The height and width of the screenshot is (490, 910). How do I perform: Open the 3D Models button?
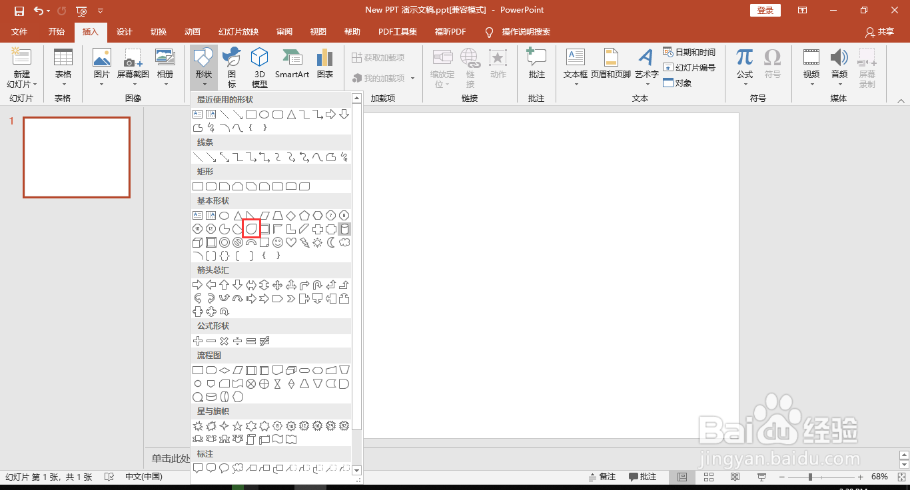coord(259,67)
